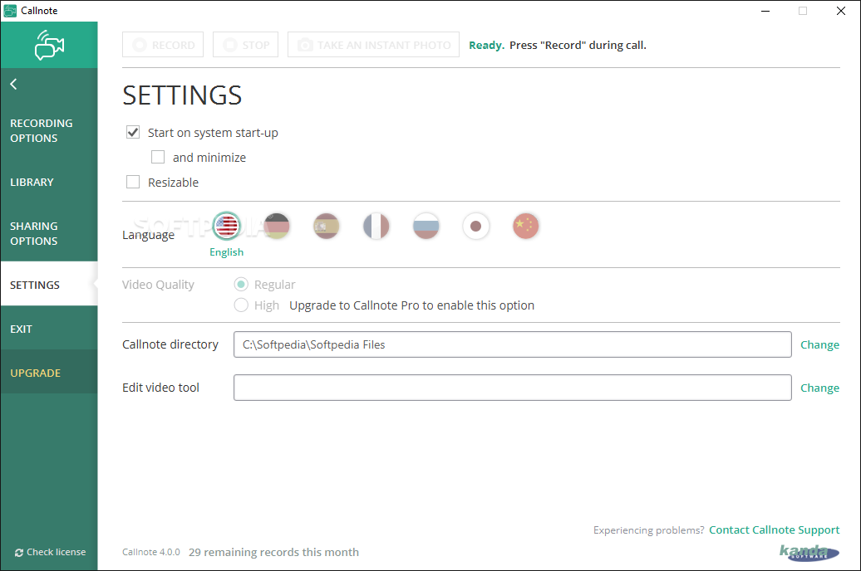Image resolution: width=861 pixels, height=571 pixels.
Task: Enable the Resizable checkbox
Action: point(133,182)
